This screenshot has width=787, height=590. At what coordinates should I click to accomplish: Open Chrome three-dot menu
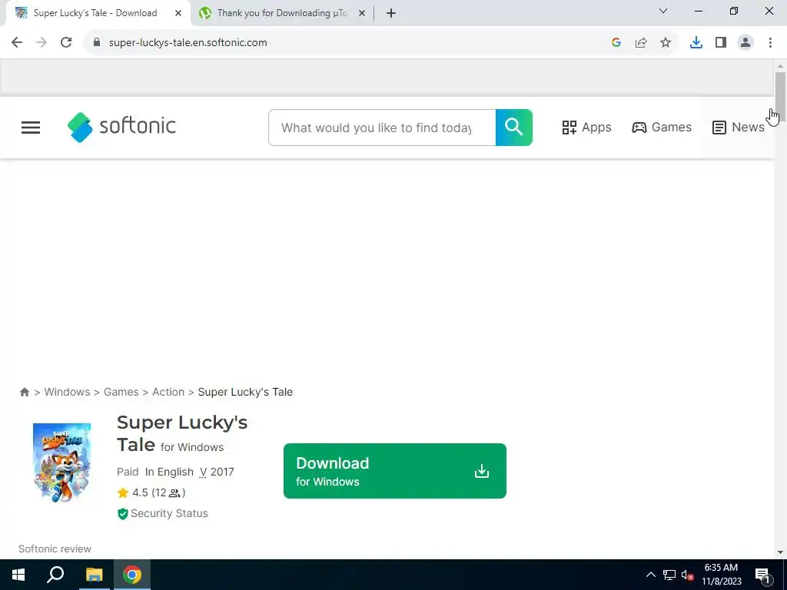point(770,43)
